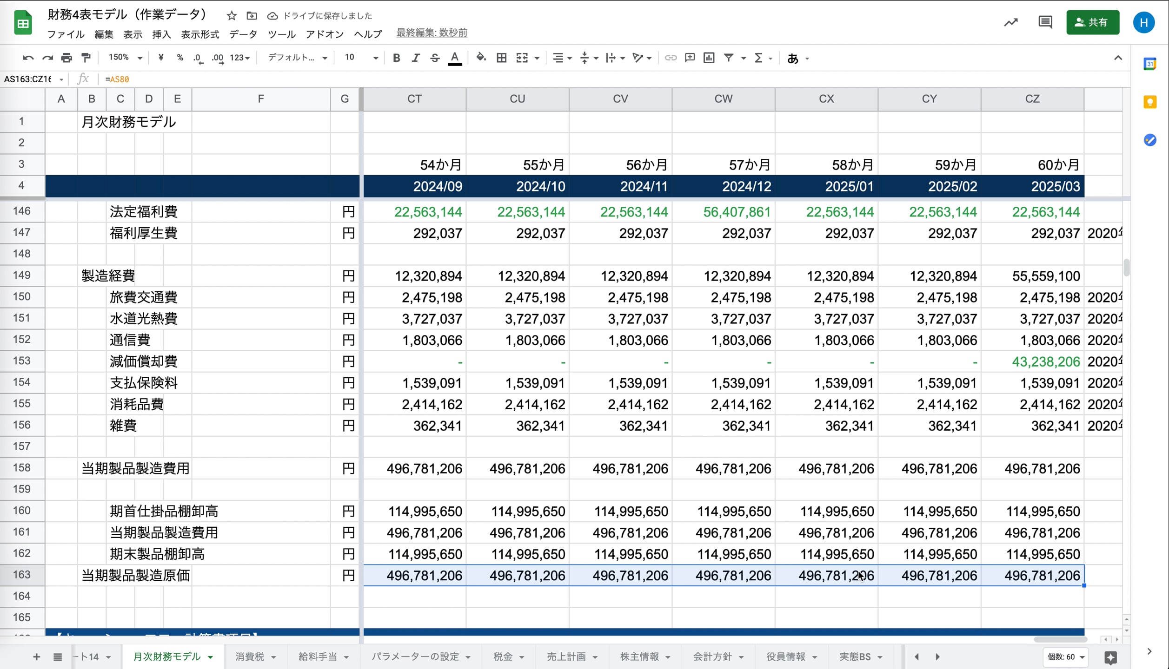
Task: Open the comment history icon
Action: point(1045,22)
